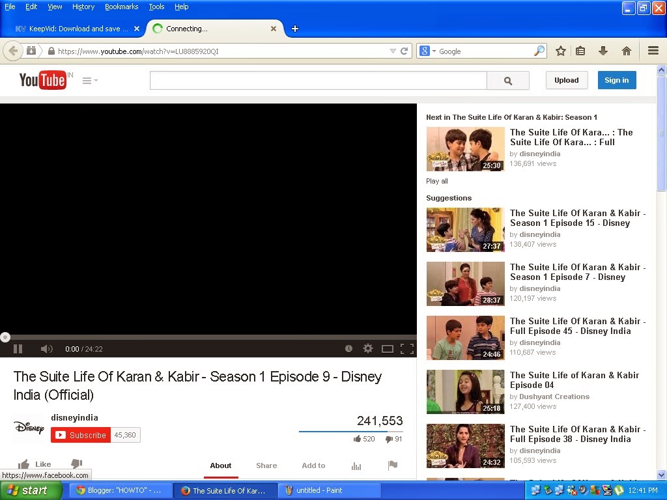Expand the URL history dropdown arrow
Screen dimensions: 667x500
(393, 51)
